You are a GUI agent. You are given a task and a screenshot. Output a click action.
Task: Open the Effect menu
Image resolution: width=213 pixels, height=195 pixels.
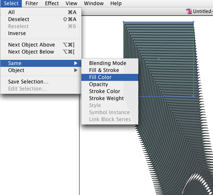(x=52, y=3)
